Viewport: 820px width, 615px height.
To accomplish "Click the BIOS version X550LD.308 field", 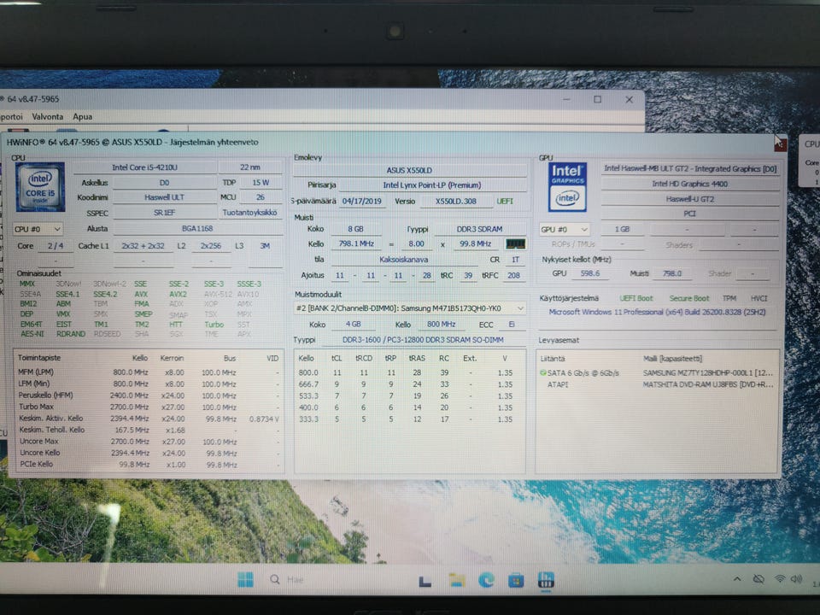I will [455, 202].
